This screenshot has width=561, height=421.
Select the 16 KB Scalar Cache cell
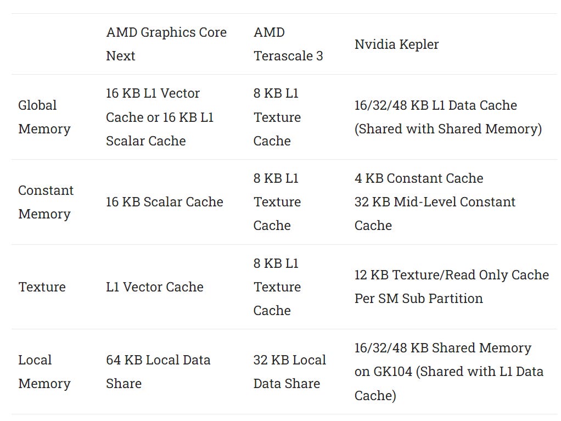(x=165, y=202)
